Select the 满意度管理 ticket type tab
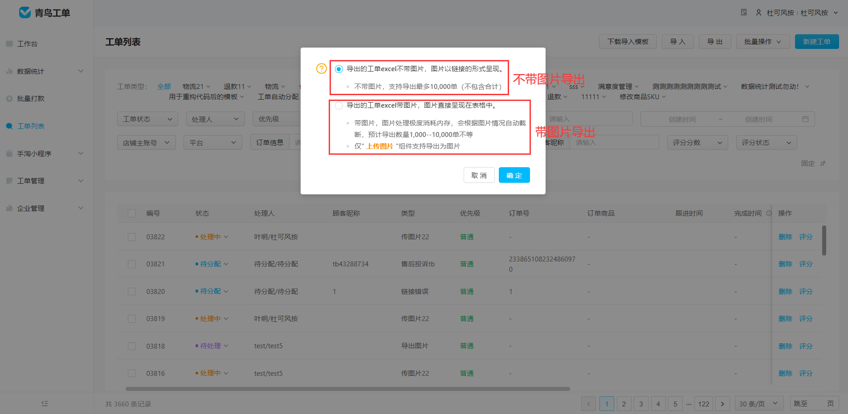 click(618, 87)
